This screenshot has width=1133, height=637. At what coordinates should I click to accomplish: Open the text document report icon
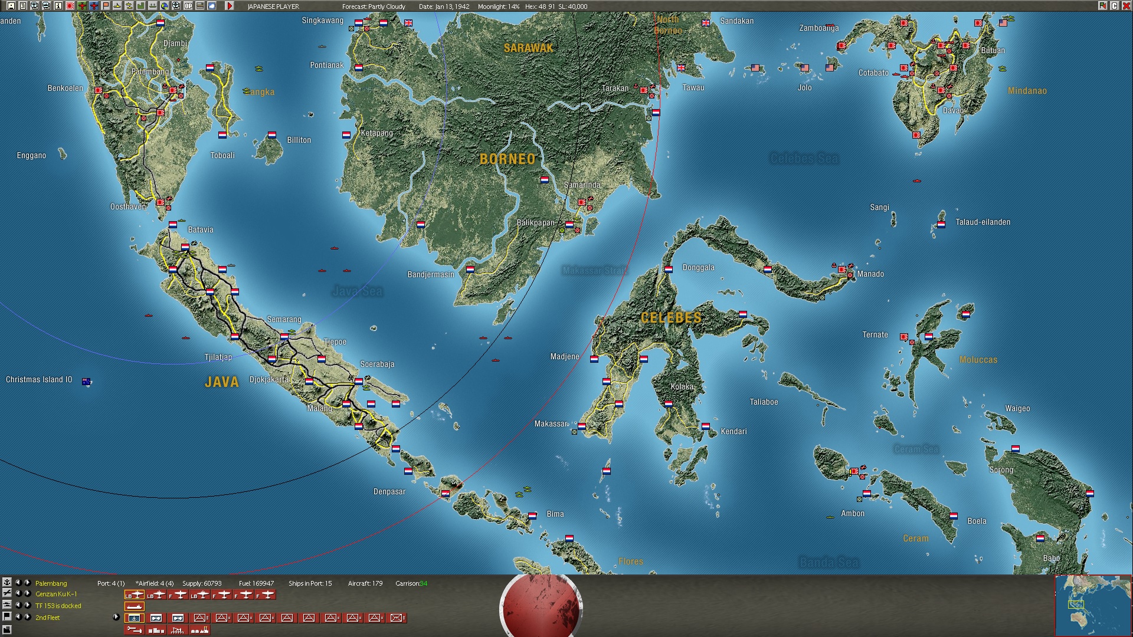pyautogui.click(x=23, y=6)
